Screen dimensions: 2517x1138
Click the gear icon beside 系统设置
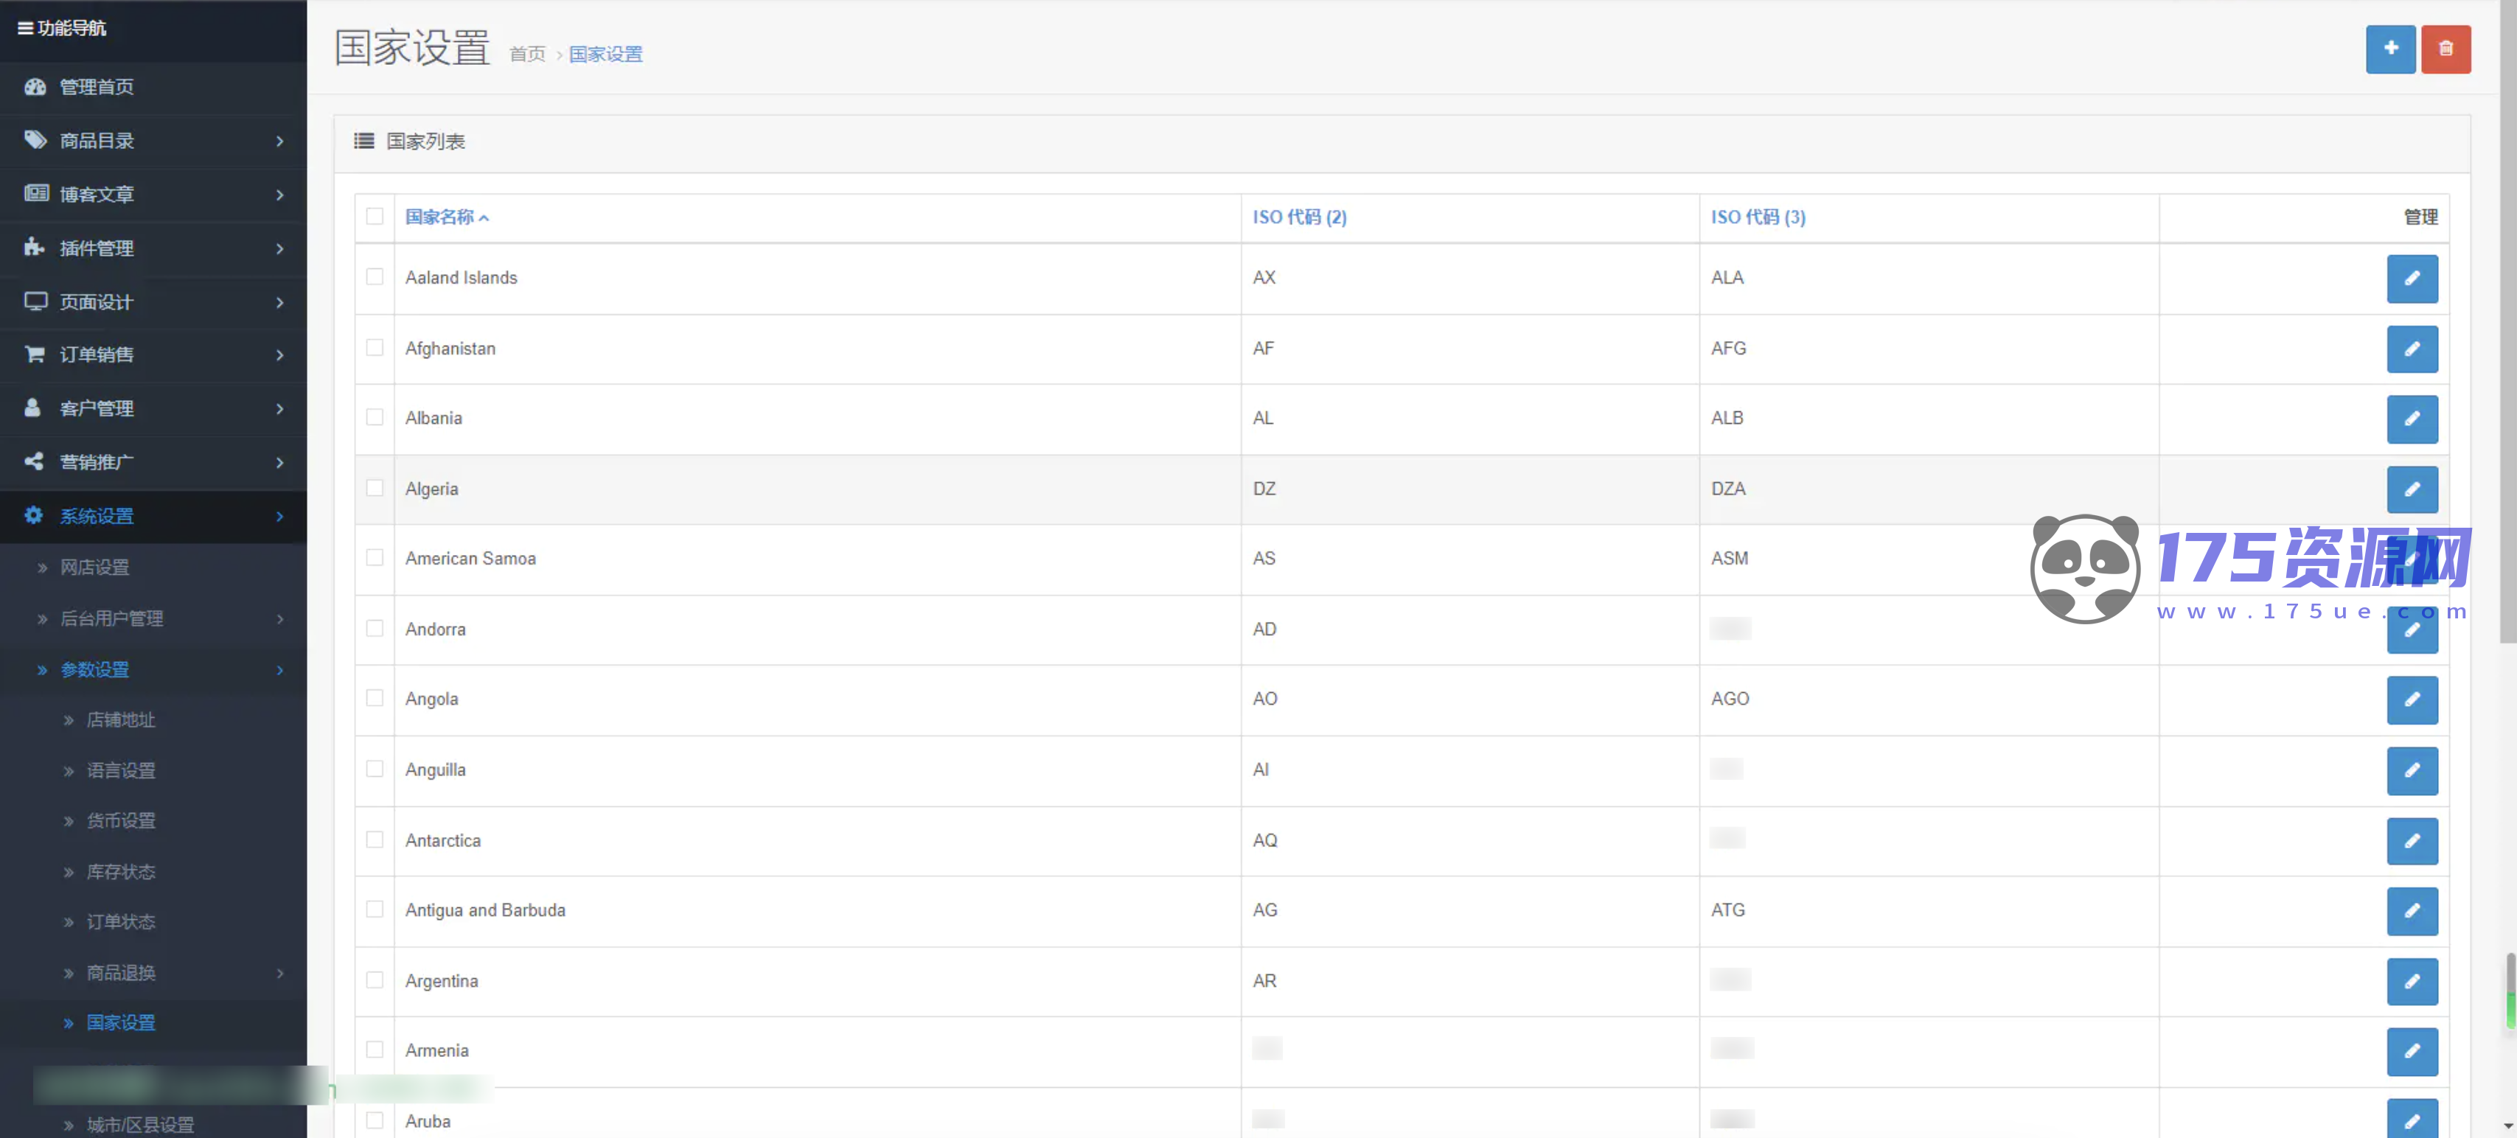click(33, 514)
